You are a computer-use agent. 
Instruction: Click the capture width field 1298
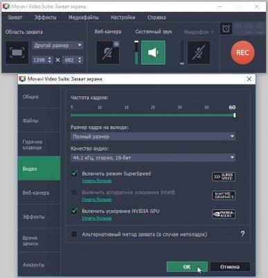40,60
